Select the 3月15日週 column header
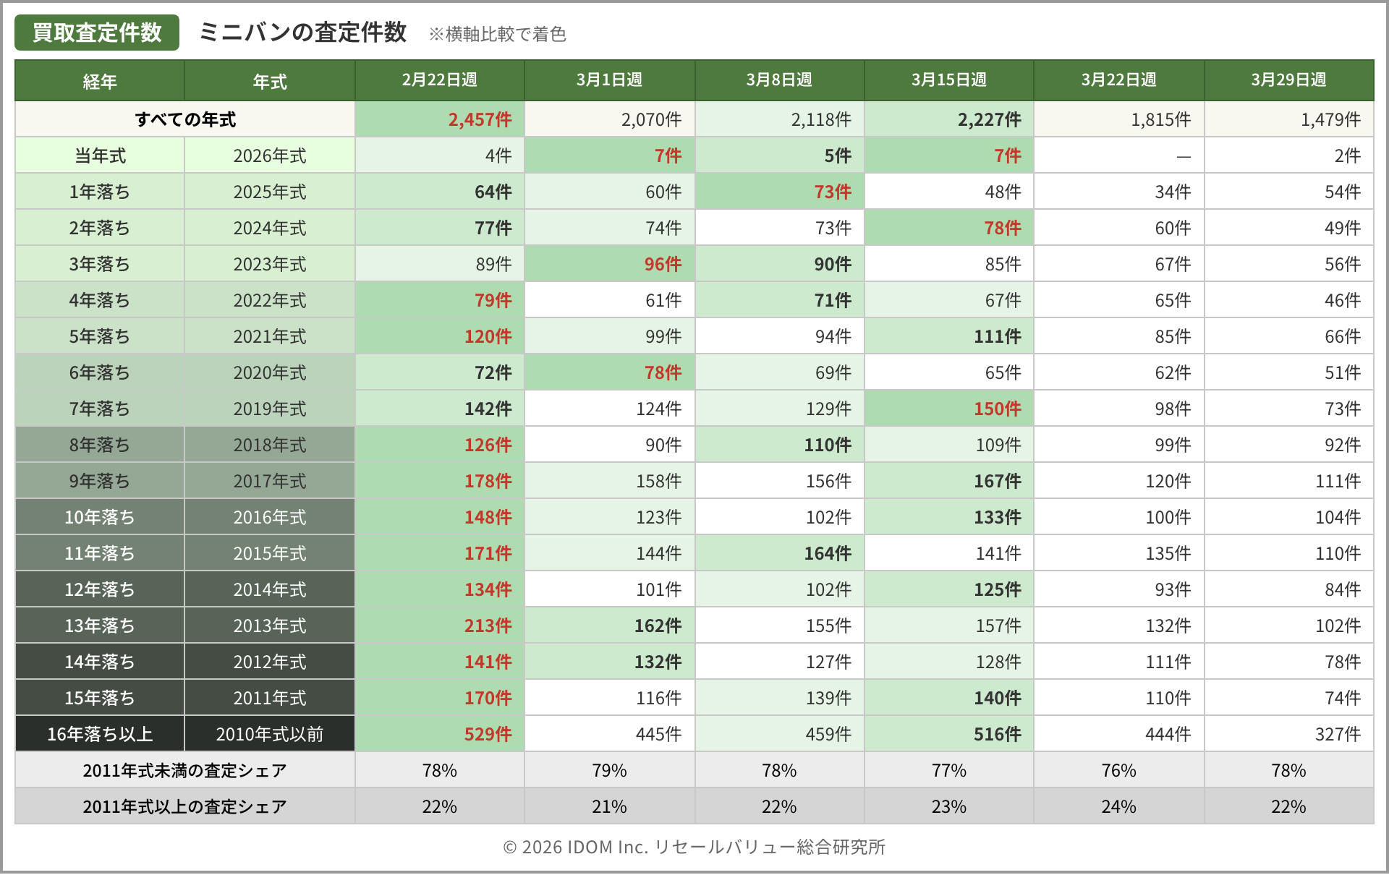1389x875 pixels. click(x=948, y=80)
